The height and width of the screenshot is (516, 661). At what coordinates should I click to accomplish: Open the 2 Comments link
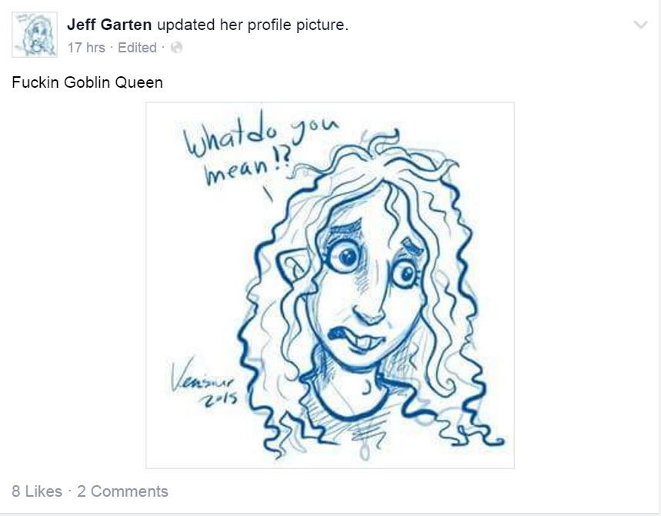122,491
